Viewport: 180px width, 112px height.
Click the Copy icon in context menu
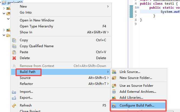[14, 40]
